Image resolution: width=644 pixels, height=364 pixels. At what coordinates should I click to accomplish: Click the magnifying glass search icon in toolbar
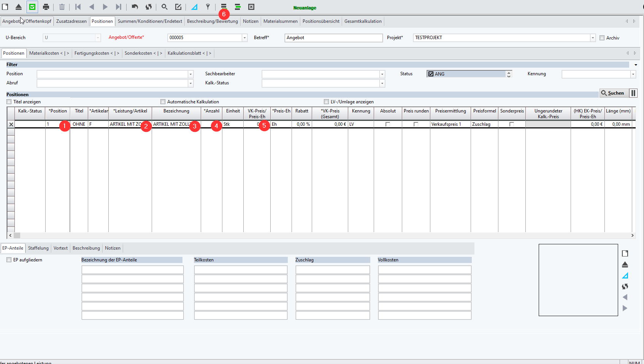pos(164,7)
